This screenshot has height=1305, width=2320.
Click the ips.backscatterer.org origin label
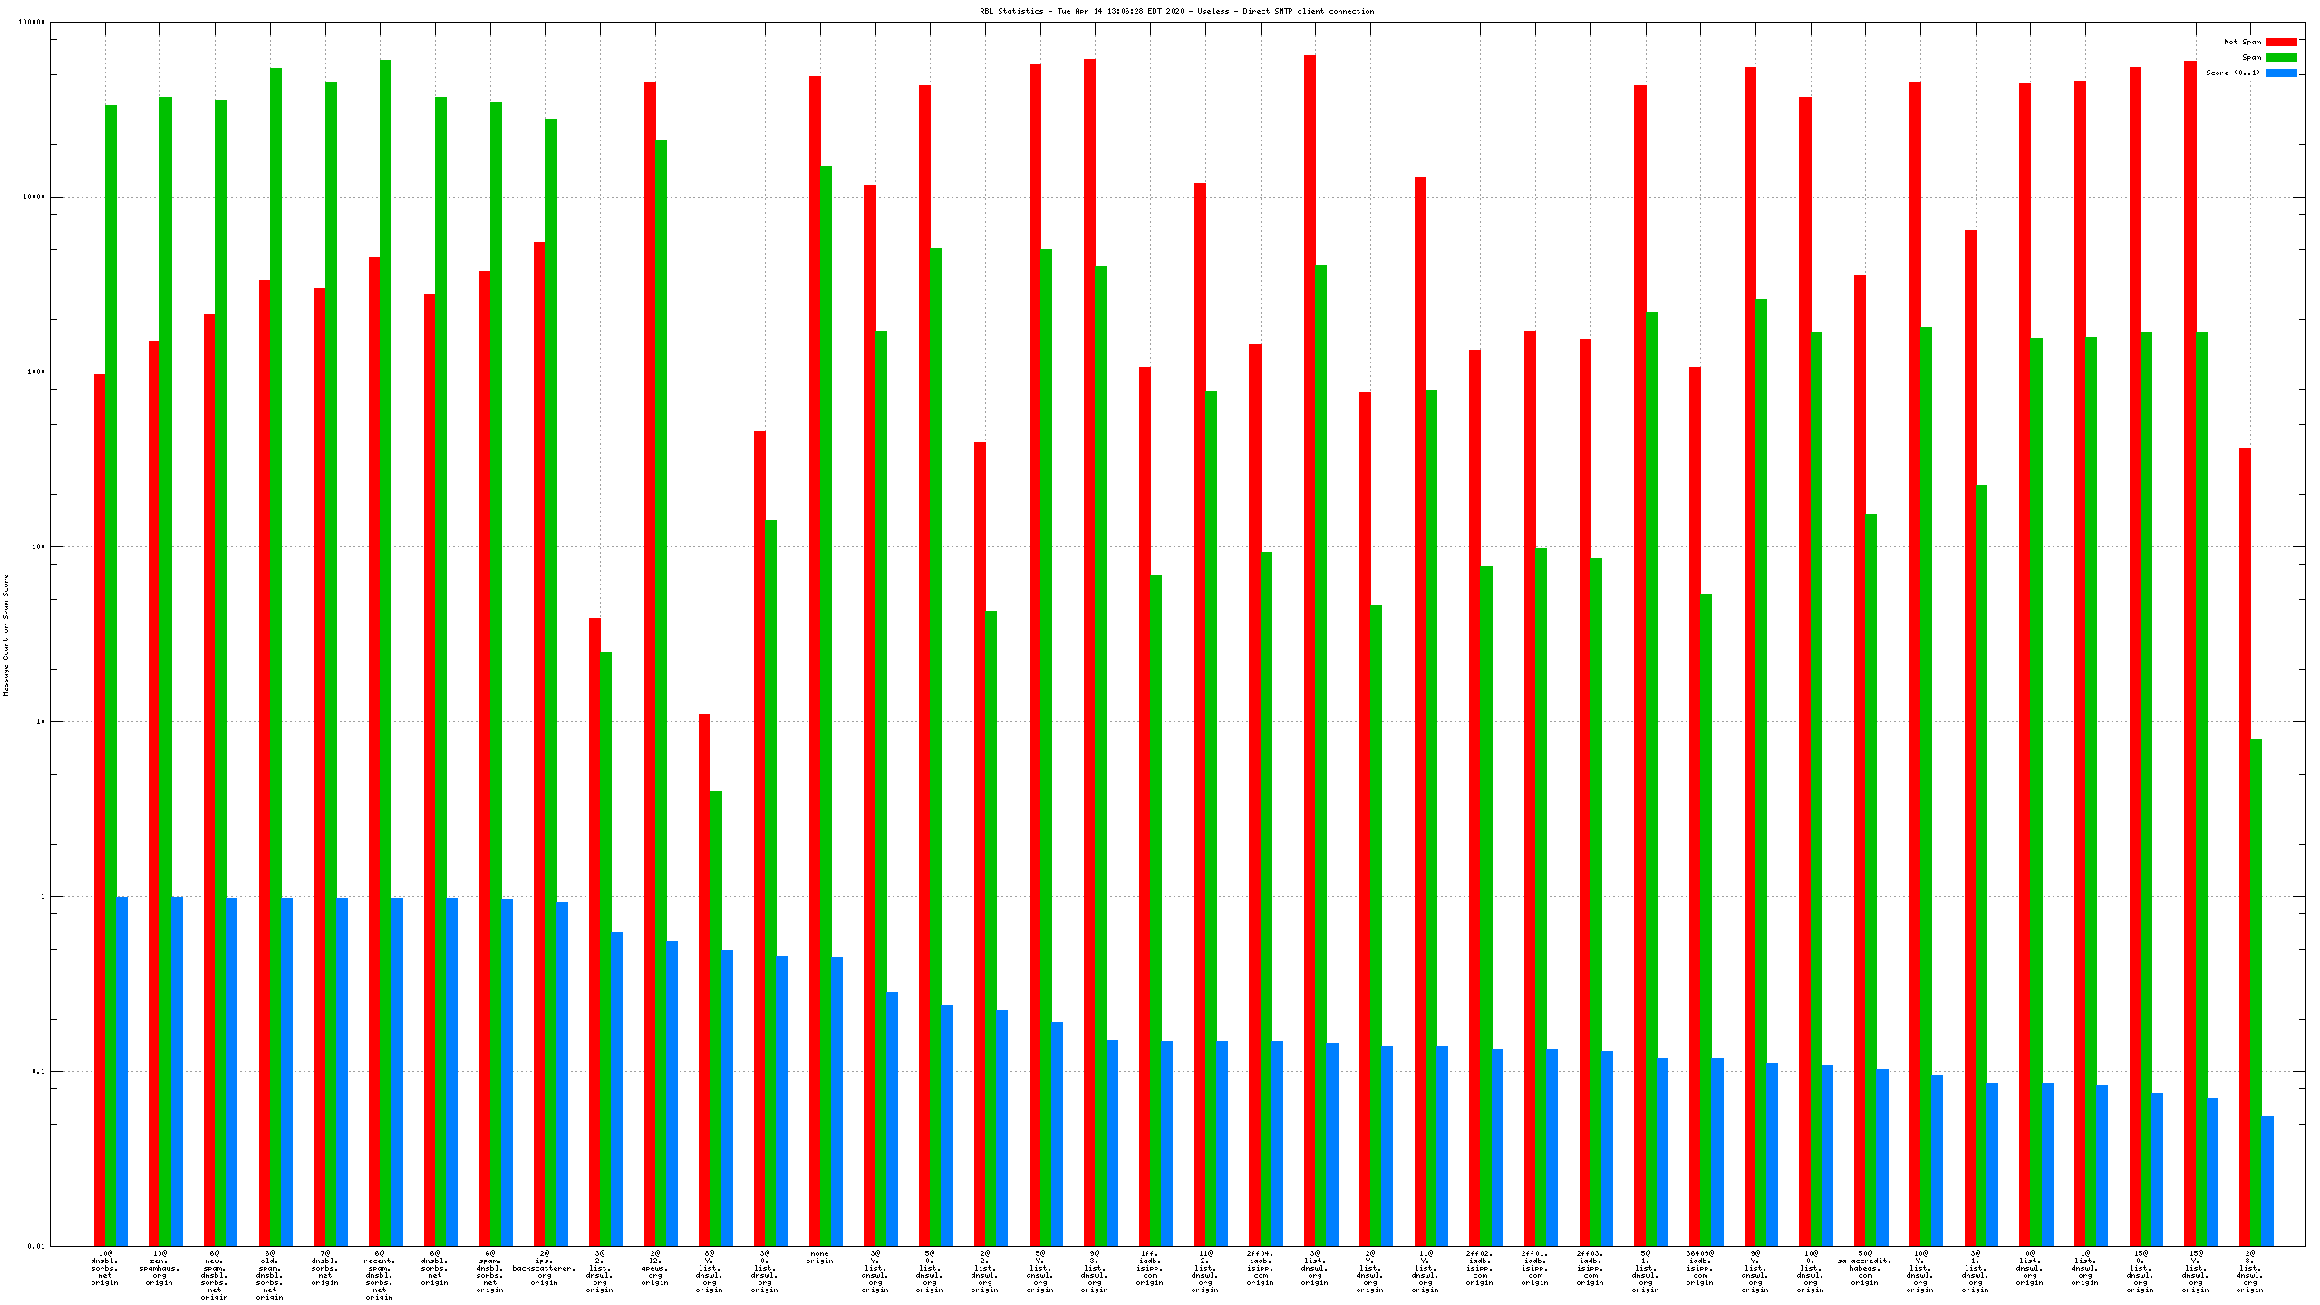[x=544, y=1268]
